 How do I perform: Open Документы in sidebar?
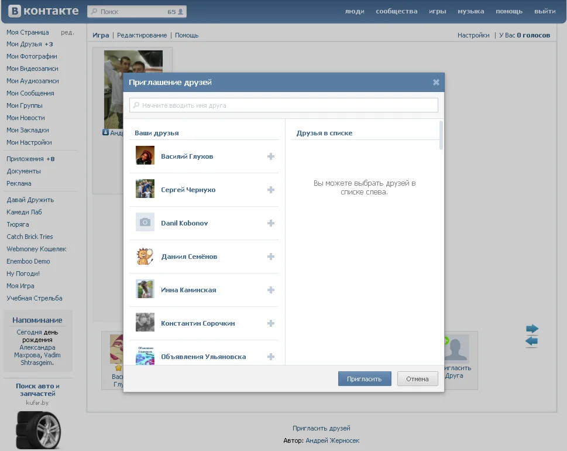23,171
